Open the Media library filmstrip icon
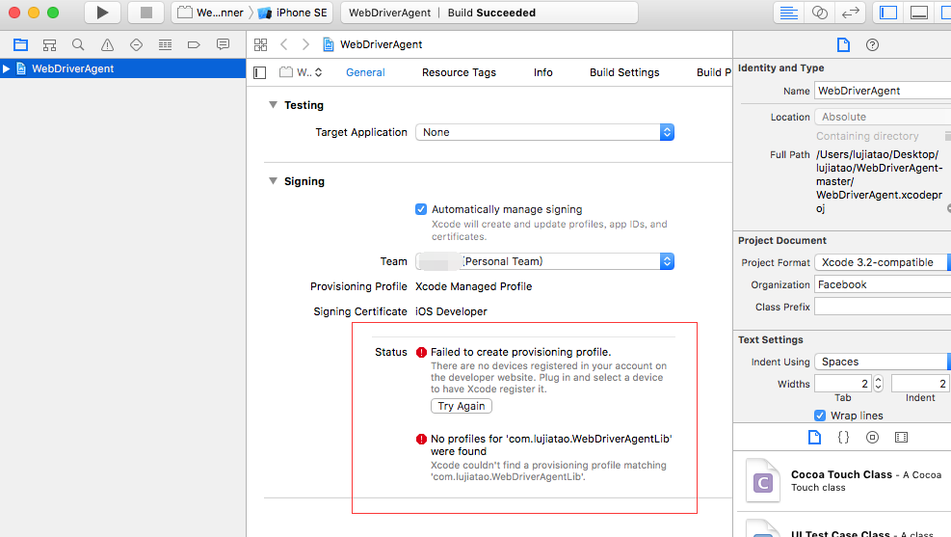Viewport: 951px width, 537px height. (901, 437)
